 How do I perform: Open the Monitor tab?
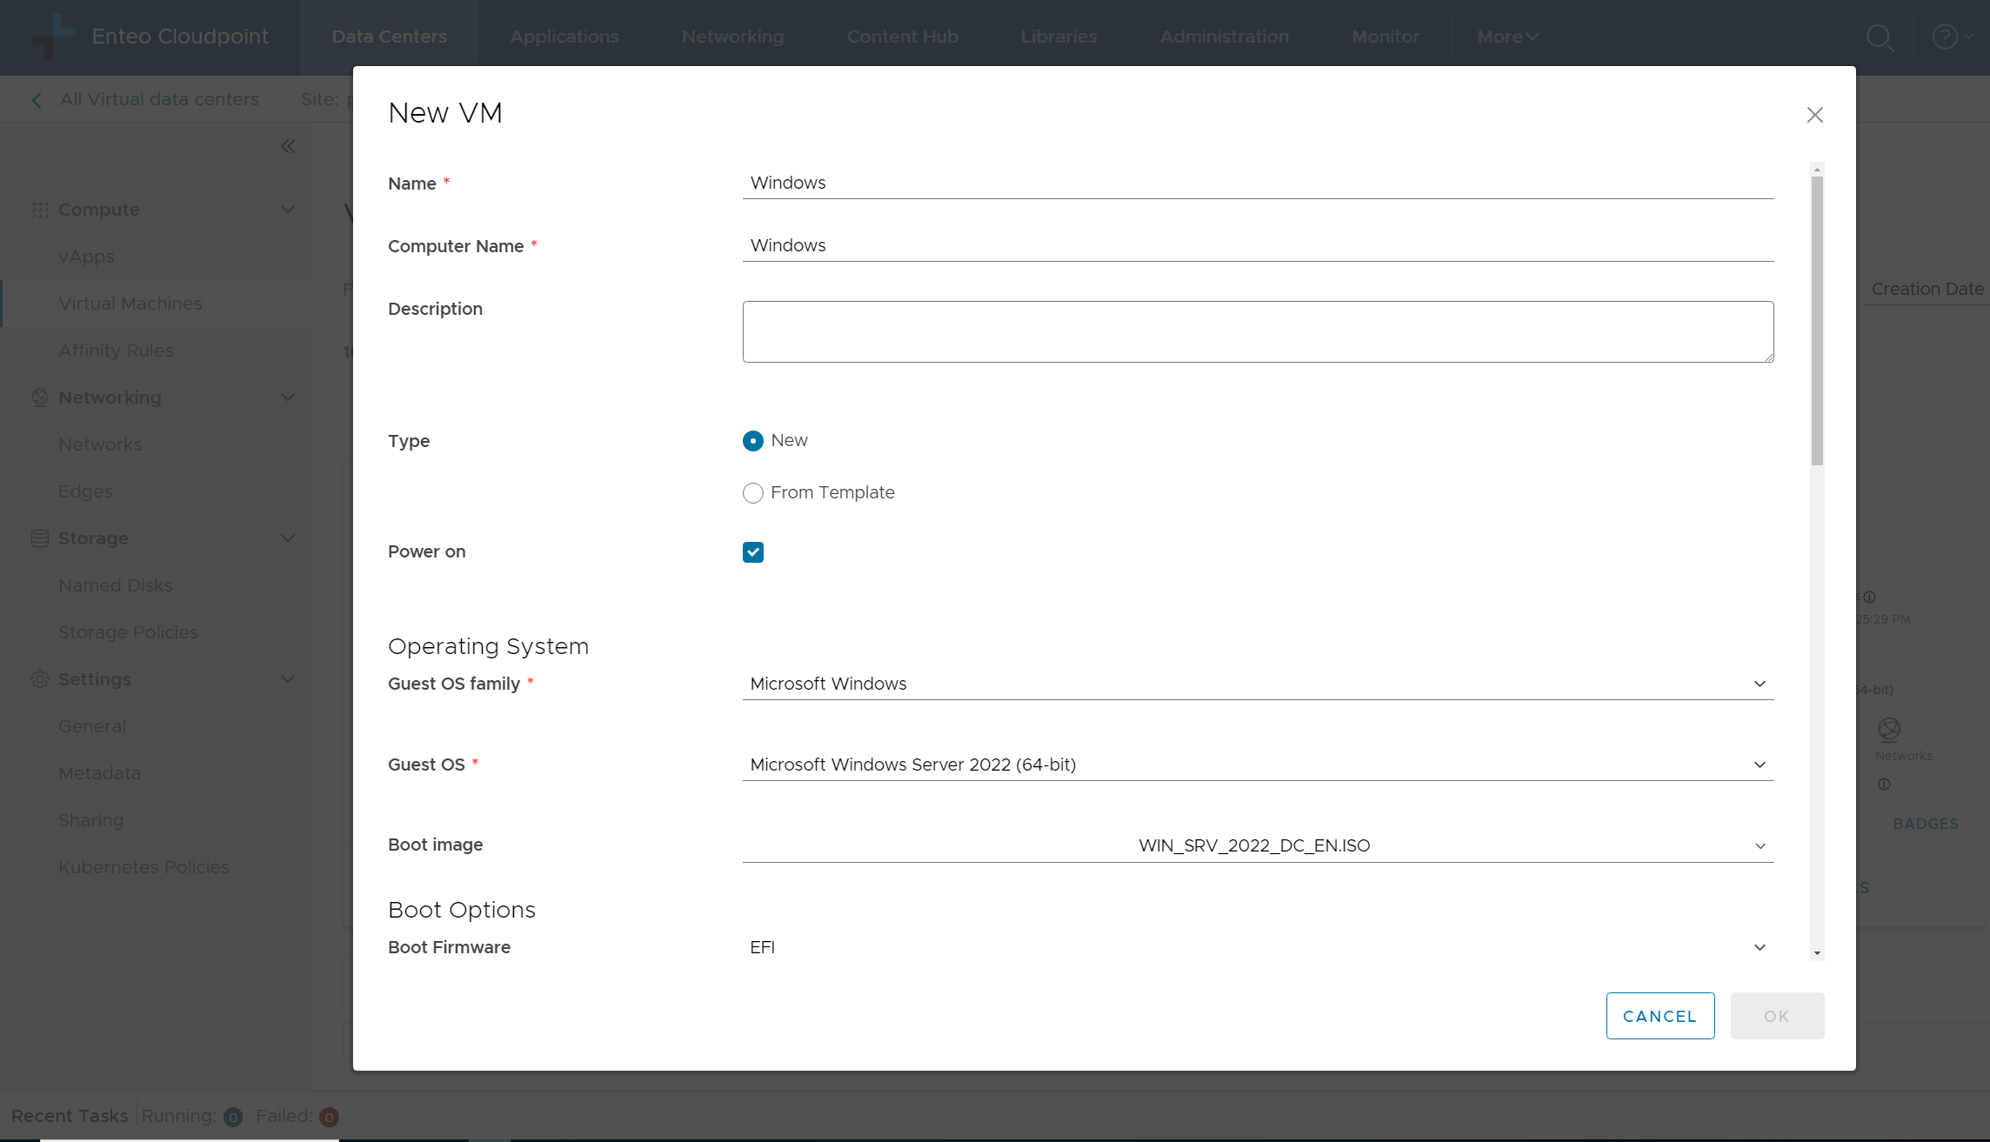point(1385,37)
